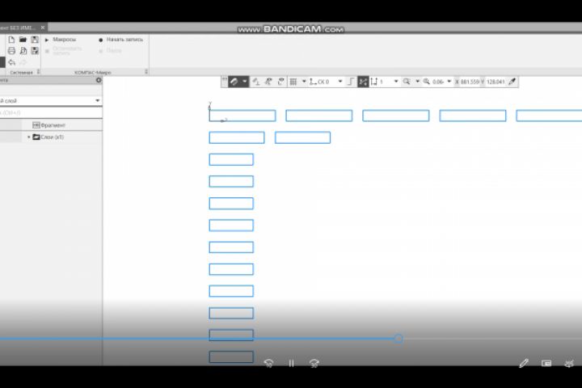Screen dimensions: 582x388
Task: Click the X coordinate field
Action: pos(470,82)
